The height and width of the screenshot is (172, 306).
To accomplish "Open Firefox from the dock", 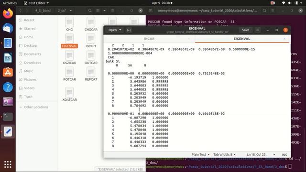I will [8, 13].
